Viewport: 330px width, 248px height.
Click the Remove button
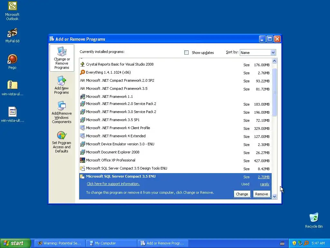click(x=262, y=194)
